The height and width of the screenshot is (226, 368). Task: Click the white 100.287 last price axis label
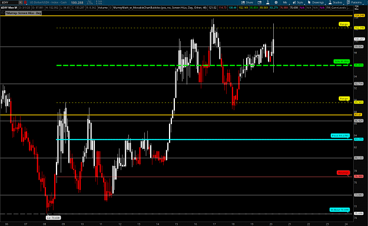click(359, 39)
